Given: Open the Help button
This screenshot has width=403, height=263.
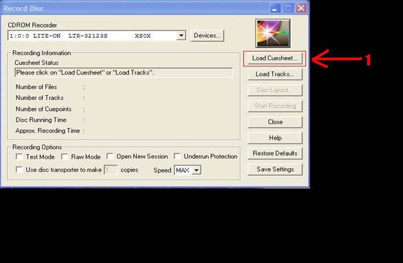Looking at the screenshot, I should 274,137.
